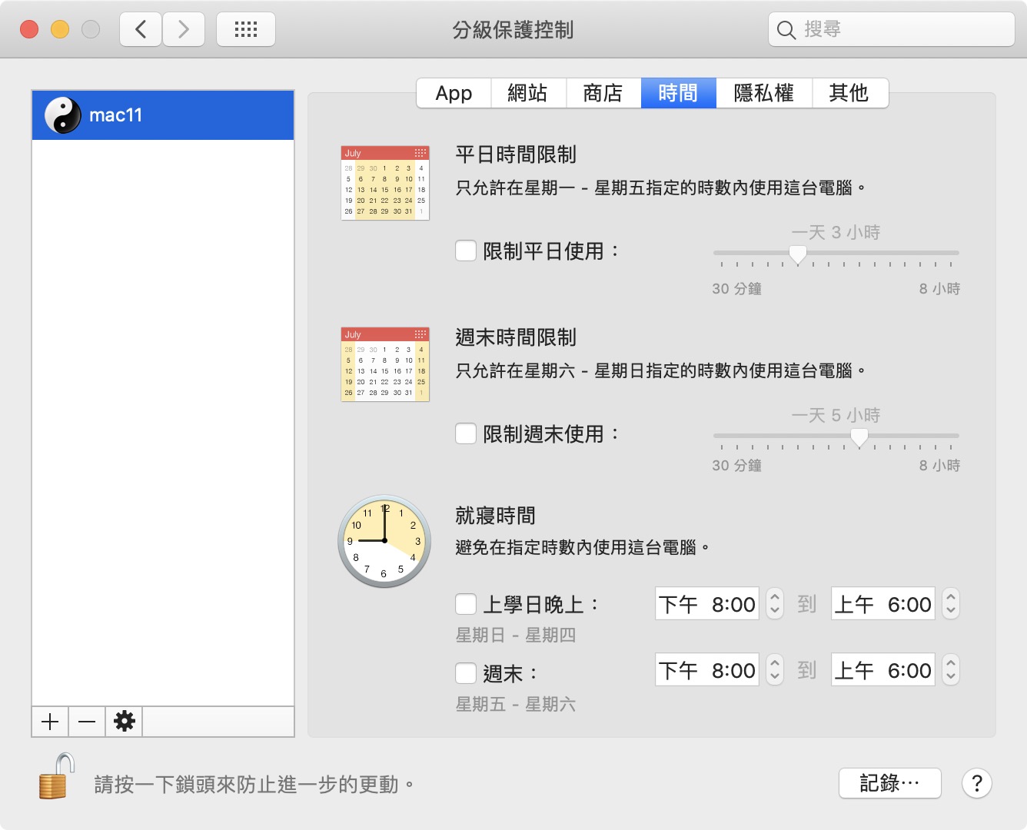Click the 搜尋 search field
1027x830 pixels.
coord(899,30)
